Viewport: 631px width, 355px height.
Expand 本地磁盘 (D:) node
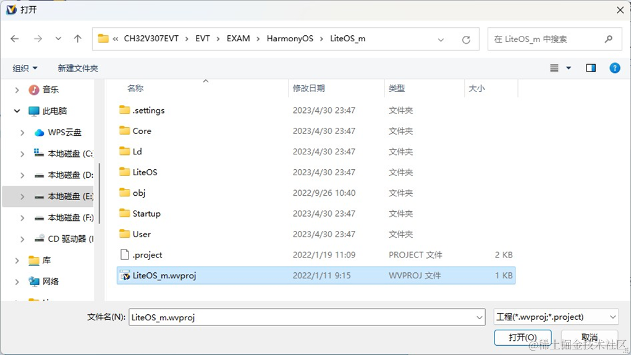click(22, 175)
